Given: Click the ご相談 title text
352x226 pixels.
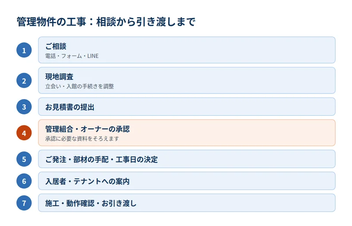Looking at the screenshot, I should 56,47.
